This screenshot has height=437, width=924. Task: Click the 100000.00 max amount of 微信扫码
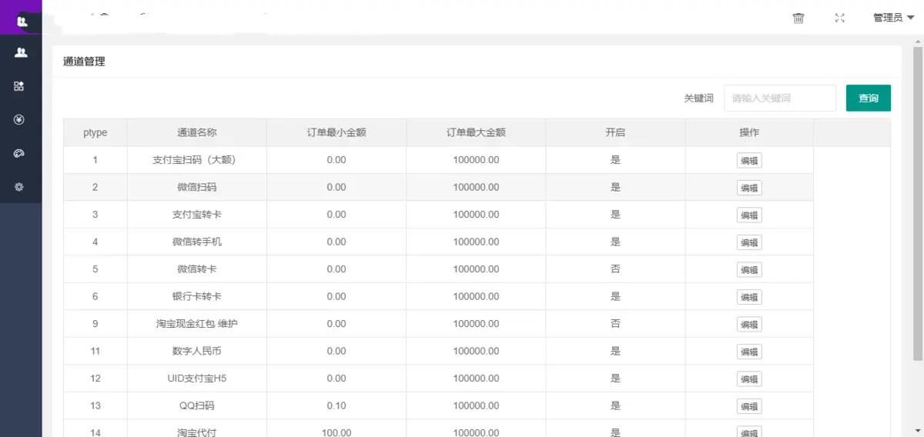tap(476, 187)
